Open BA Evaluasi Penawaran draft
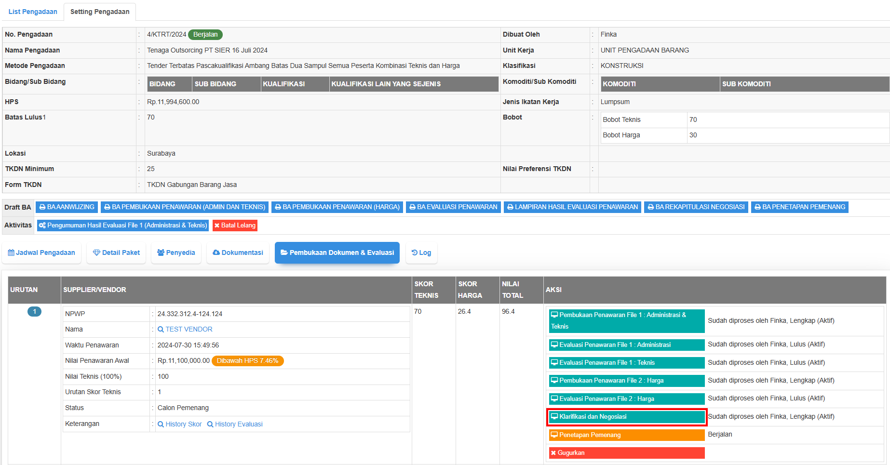Image resolution: width=890 pixels, height=465 pixels. 453,207
